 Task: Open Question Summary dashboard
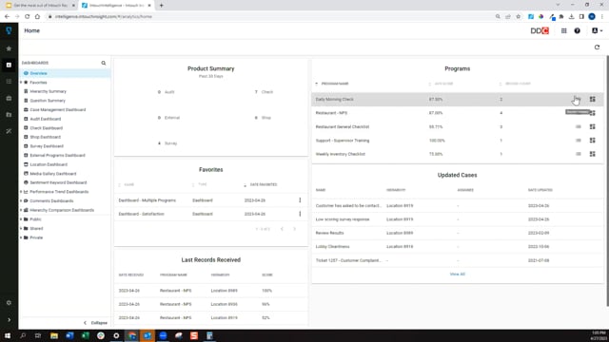pos(48,101)
